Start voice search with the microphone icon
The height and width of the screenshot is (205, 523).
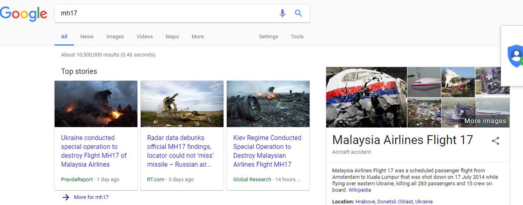(x=282, y=13)
